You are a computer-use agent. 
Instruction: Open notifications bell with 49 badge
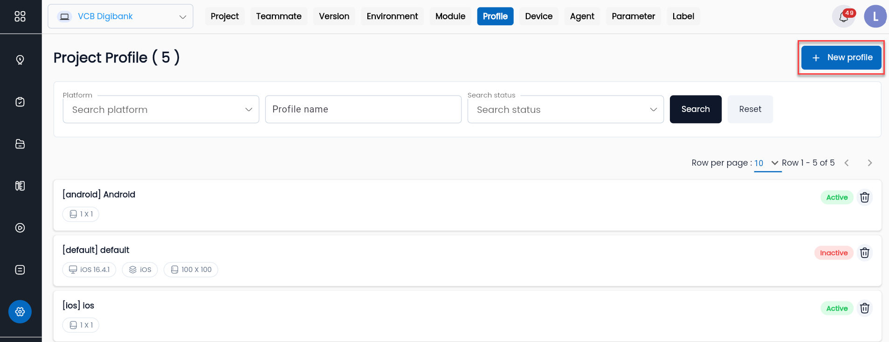coord(844,16)
